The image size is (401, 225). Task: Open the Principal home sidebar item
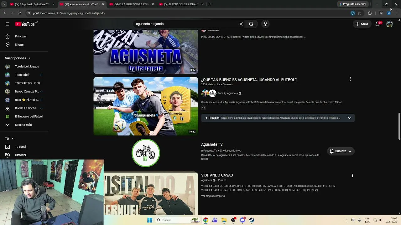coord(21,36)
